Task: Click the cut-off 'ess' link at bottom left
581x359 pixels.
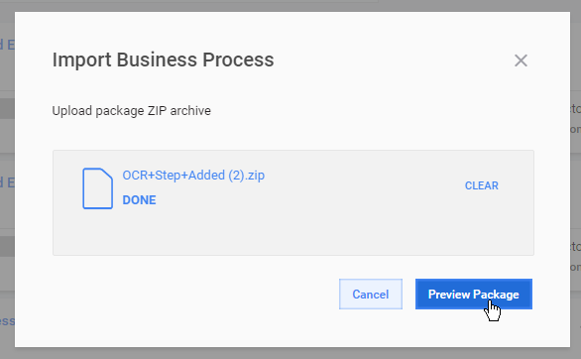Action: (x=7, y=321)
